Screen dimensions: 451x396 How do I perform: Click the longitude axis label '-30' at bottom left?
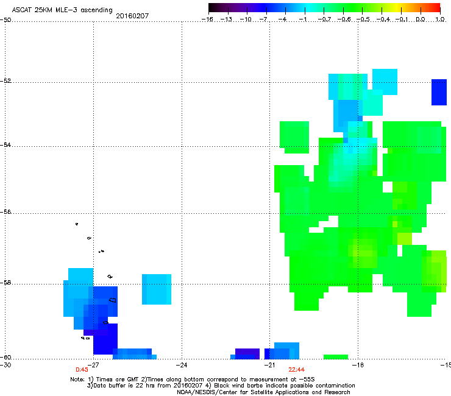[5, 365]
